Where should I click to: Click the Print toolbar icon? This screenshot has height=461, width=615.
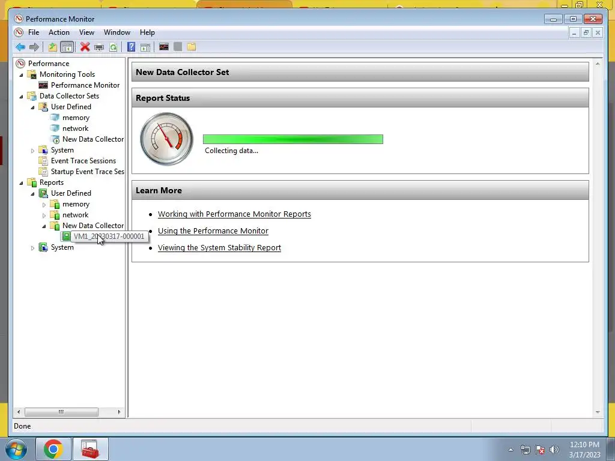point(99,47)
